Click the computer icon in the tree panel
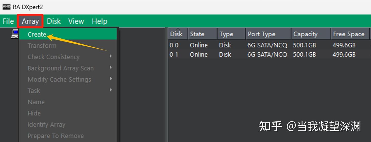This screenshot has height=142, width=371. 14,34
